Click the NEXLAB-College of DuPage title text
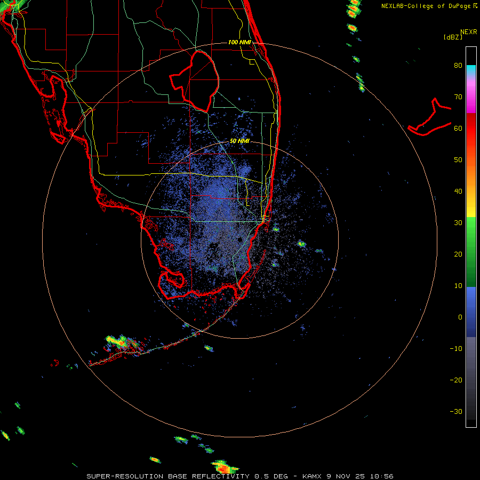This screenshot has width=480, height=480. tap(426, 6)
